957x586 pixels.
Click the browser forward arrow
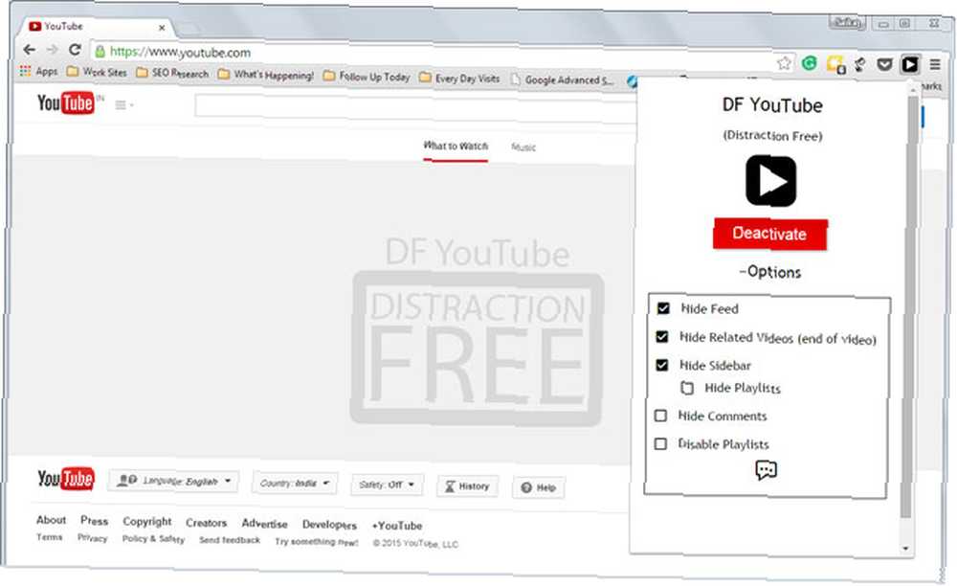coord(53,50)
